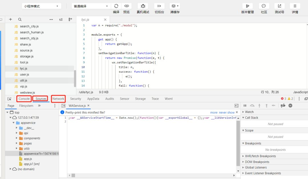Click the toggle debugger sidebar icon
This screenshot has height=179, width=308.
236,106
